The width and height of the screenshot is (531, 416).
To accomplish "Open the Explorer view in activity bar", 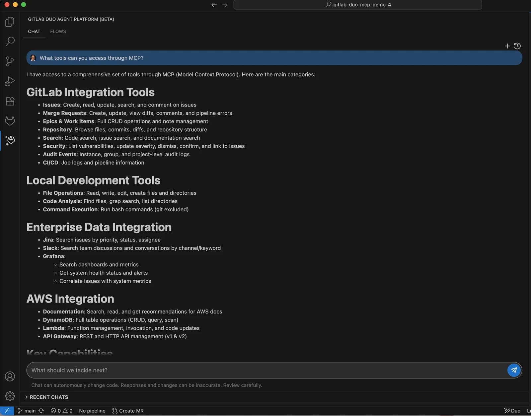I will point(10,22).
